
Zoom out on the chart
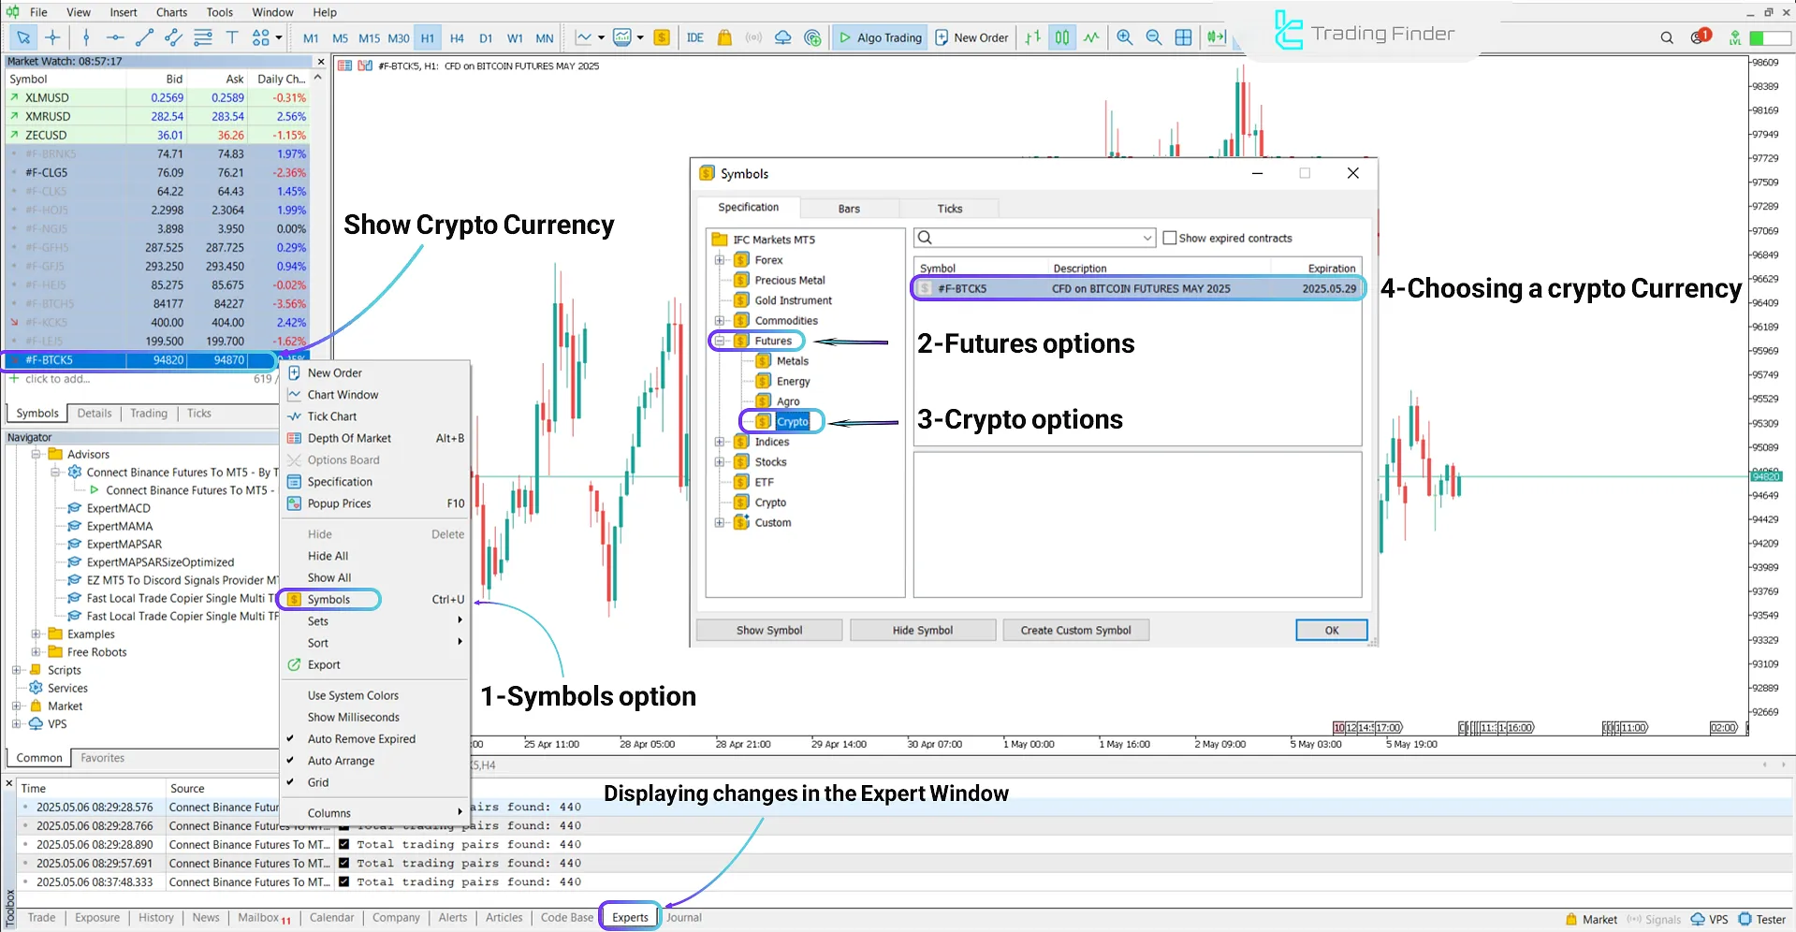click(1153, 38)
